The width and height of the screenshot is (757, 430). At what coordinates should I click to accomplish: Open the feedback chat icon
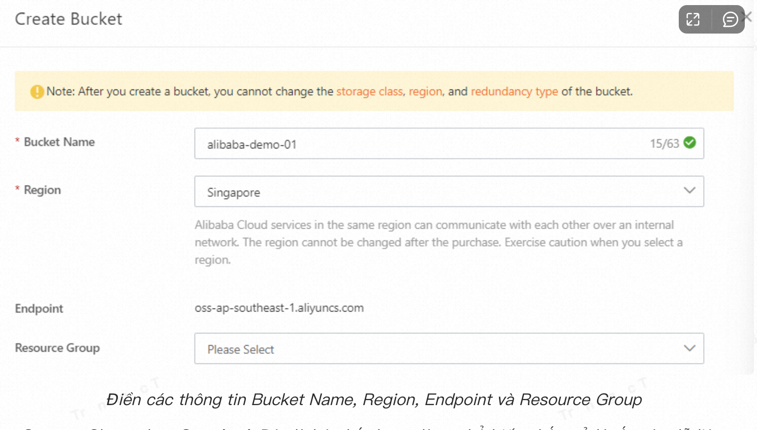(730, 19)
